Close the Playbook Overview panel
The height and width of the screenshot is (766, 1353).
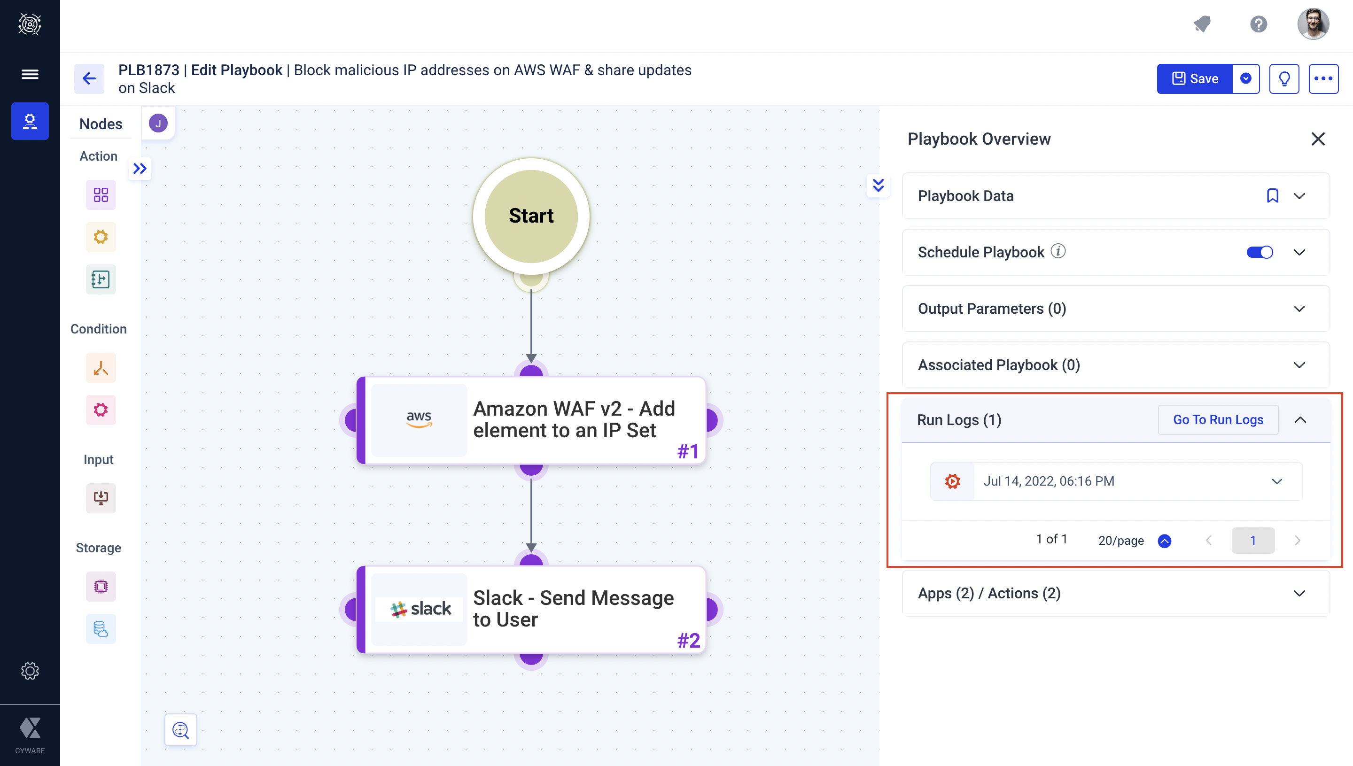coord(1318,139)
